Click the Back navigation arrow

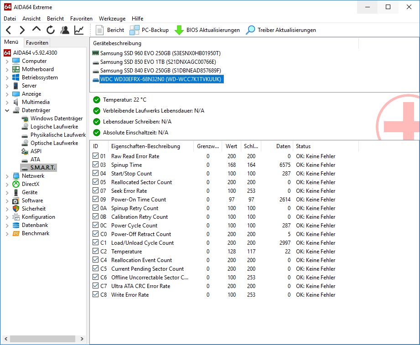tap(9, 30)
